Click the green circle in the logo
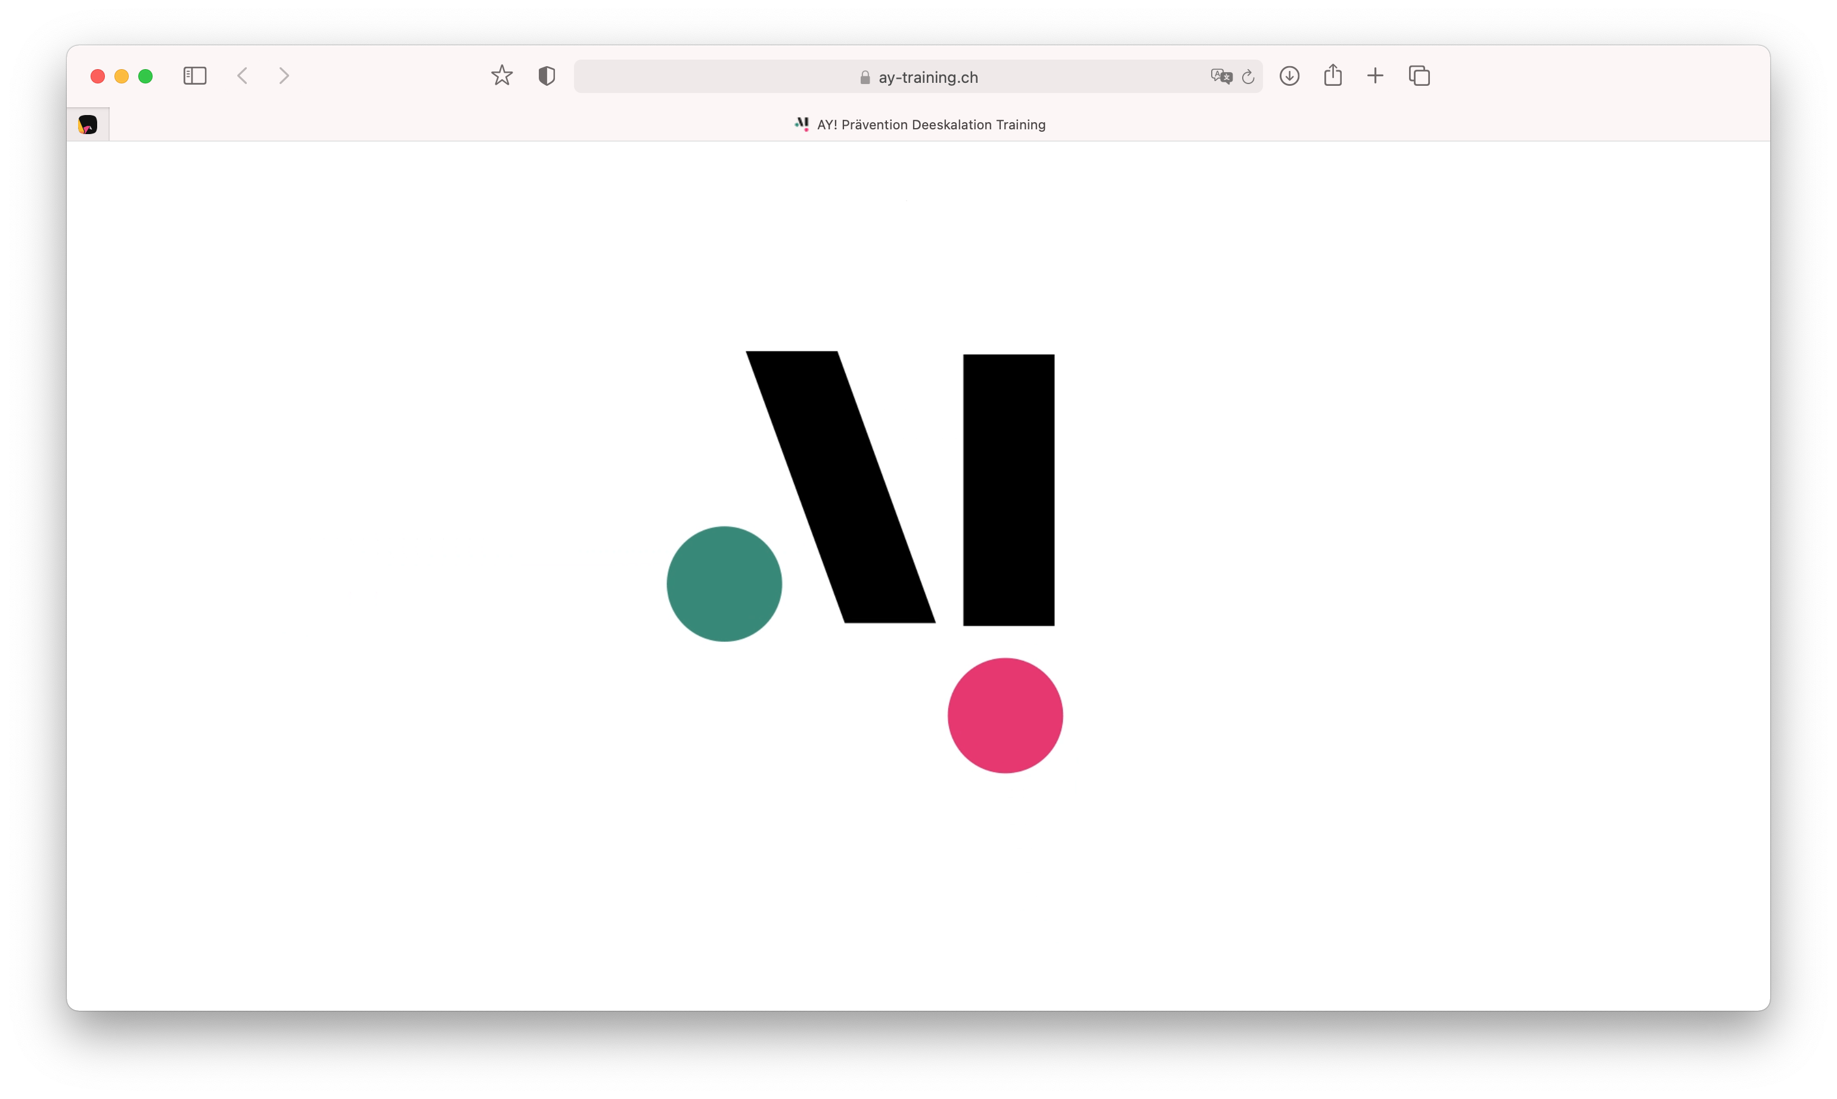This screenshot has height=1099, width=1837. tap(724, 583)
